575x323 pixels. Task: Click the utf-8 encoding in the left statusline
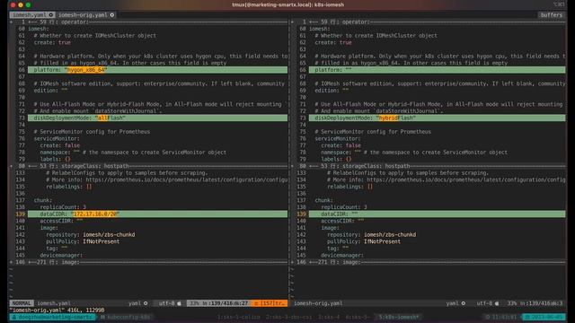[x=166, y=303]
